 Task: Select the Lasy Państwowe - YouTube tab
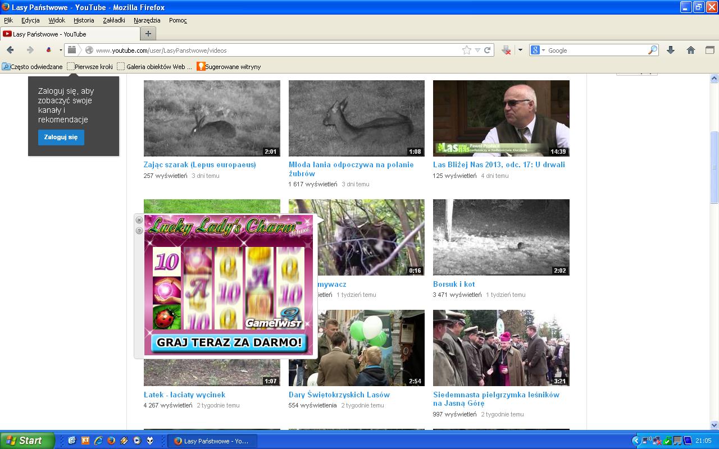pyautogui.click(x=70, y=34)
